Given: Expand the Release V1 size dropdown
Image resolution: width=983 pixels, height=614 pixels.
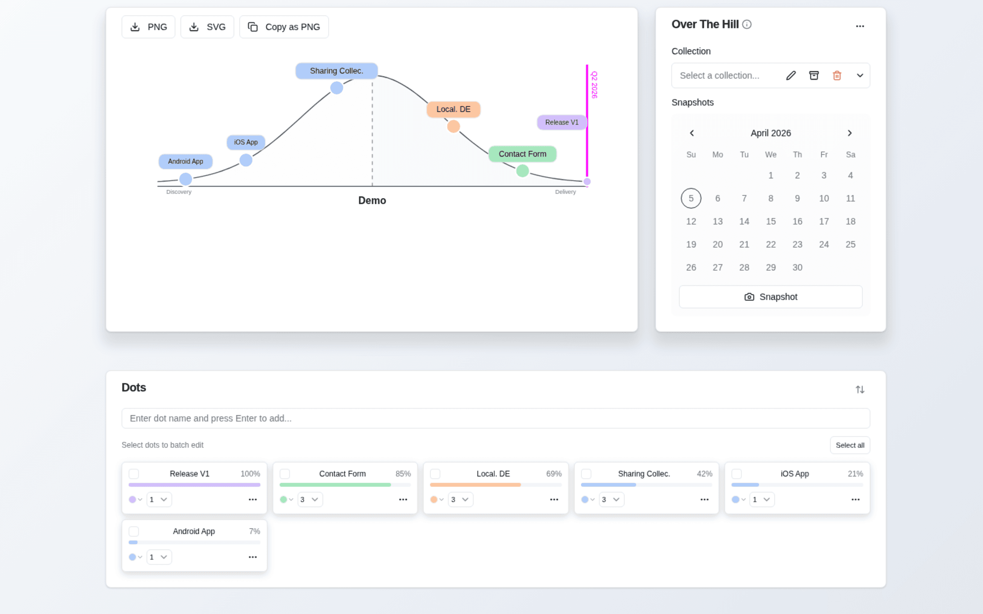Looking at the screenshot, I should tap(159, 499).
